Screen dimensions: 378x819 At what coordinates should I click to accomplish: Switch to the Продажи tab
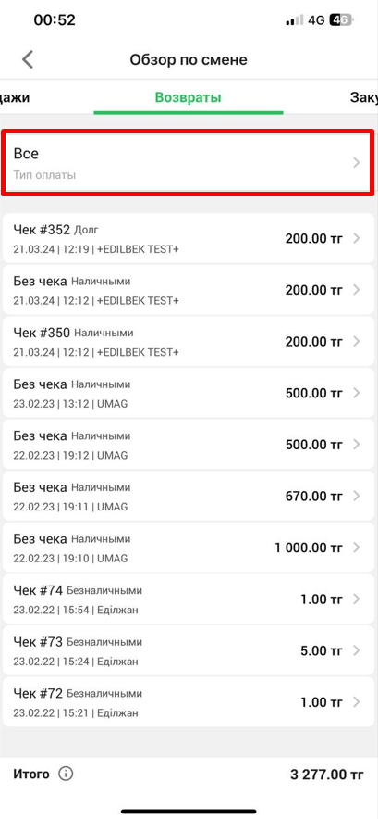click(x=15, y=97)
